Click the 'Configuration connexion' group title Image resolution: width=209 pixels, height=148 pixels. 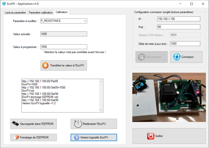164,12
